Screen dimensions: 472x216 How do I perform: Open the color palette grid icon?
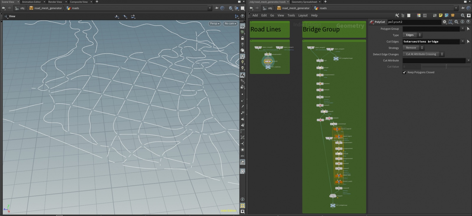(419, 15)
